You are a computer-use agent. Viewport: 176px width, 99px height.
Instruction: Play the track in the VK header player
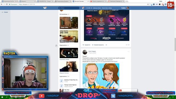(89, 8)
